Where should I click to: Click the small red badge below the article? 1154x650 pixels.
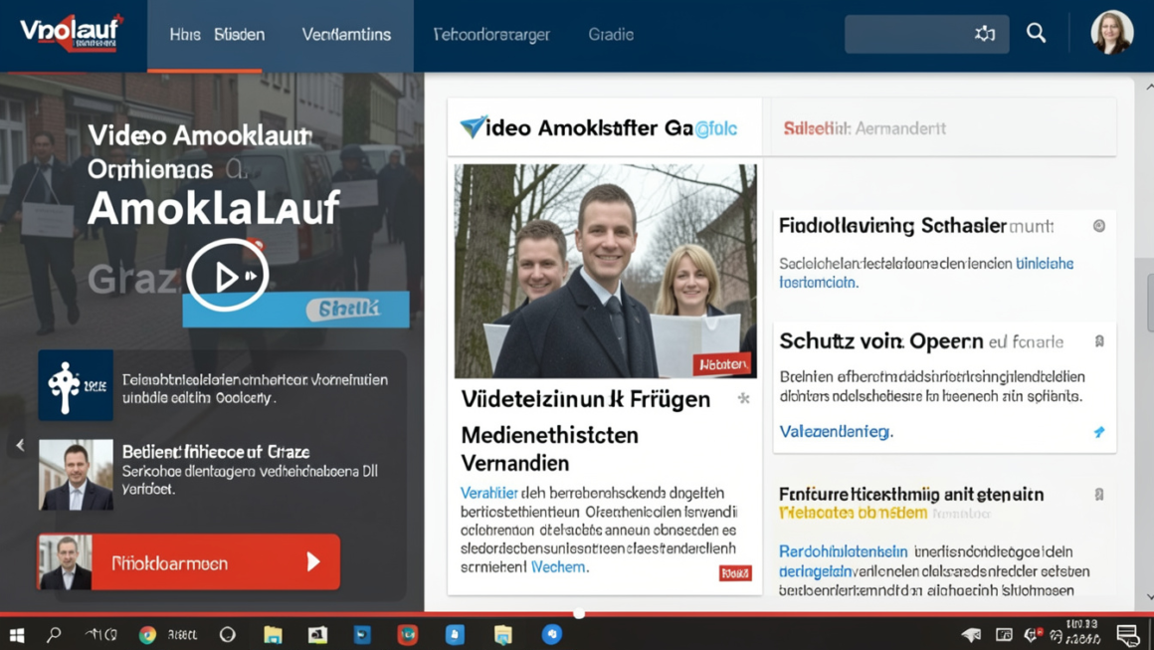point(734,572)
